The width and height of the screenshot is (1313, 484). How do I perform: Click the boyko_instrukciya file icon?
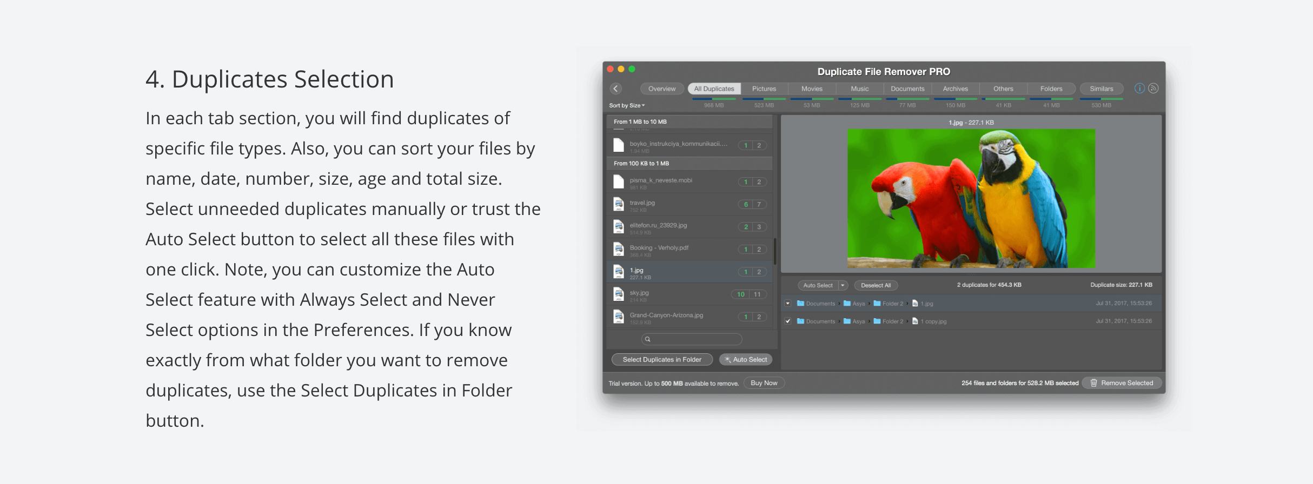pyautogui.click(x=619, y=145)
